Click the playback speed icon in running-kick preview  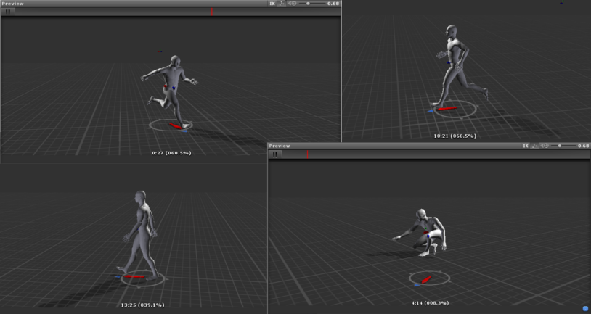293,4
